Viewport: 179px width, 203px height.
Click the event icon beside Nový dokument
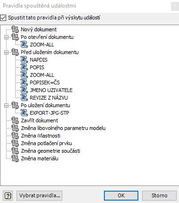[x=15, y=29]
